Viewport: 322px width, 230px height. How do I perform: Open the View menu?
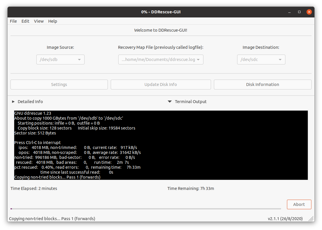click(39, 21)
